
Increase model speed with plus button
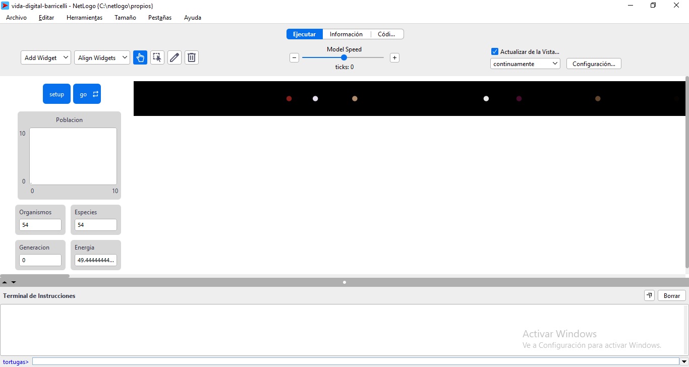(394, 58)
